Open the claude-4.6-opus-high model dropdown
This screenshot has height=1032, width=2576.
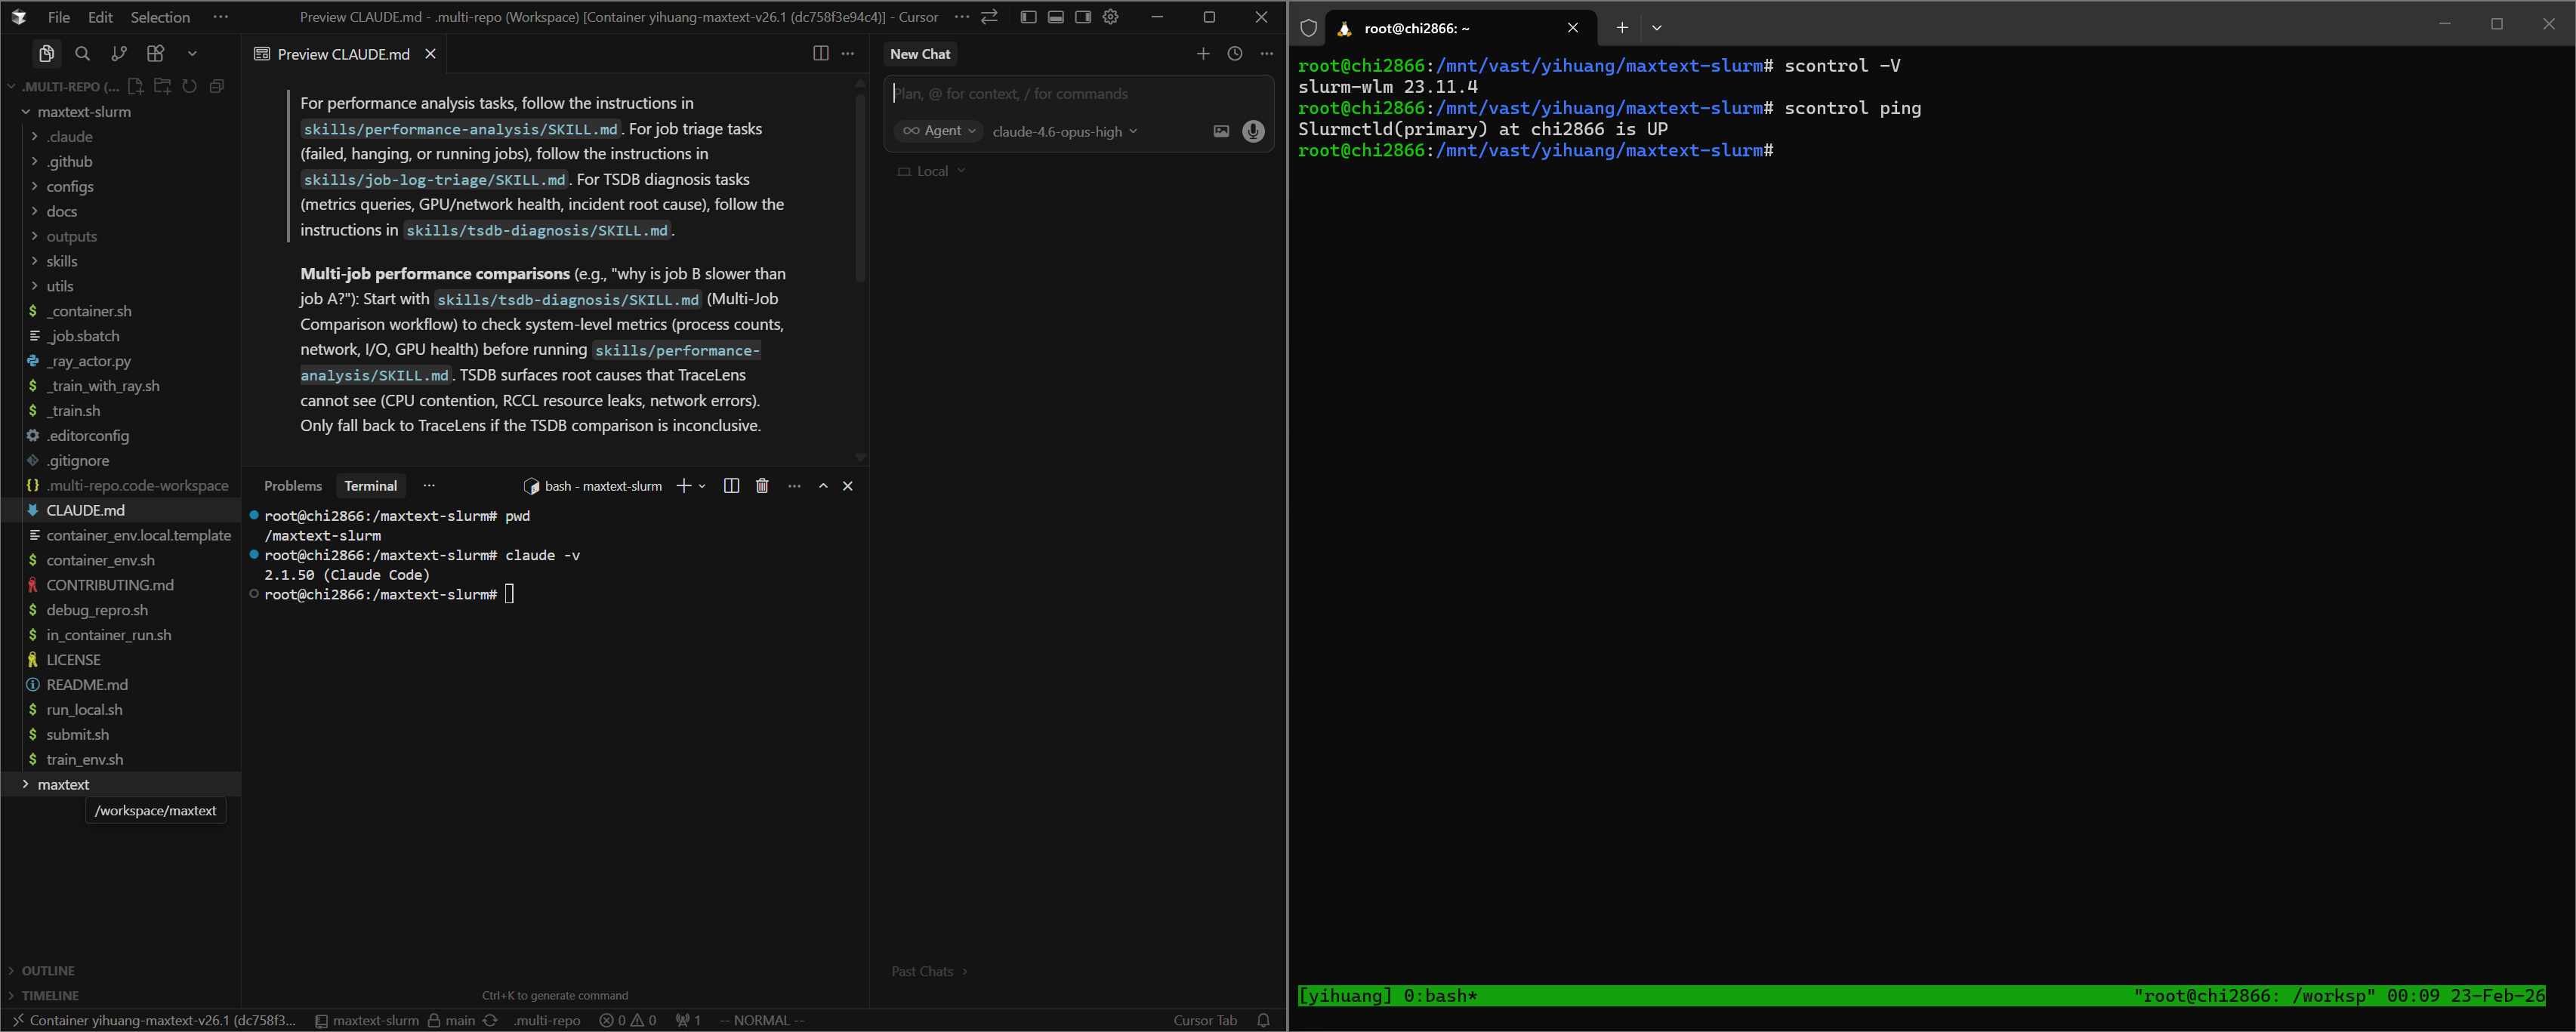coord(1064,131)
